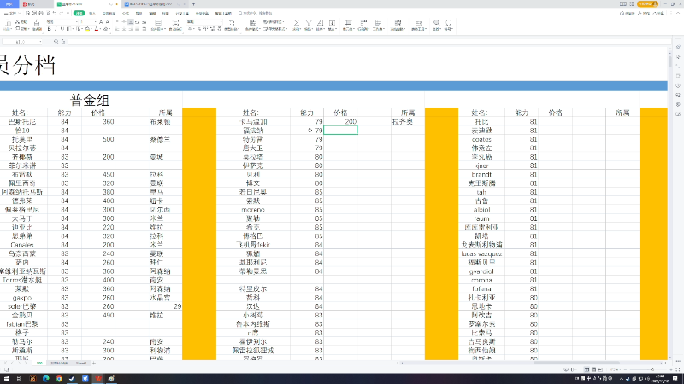Click the table tools icon

click(x=419, y=25)
